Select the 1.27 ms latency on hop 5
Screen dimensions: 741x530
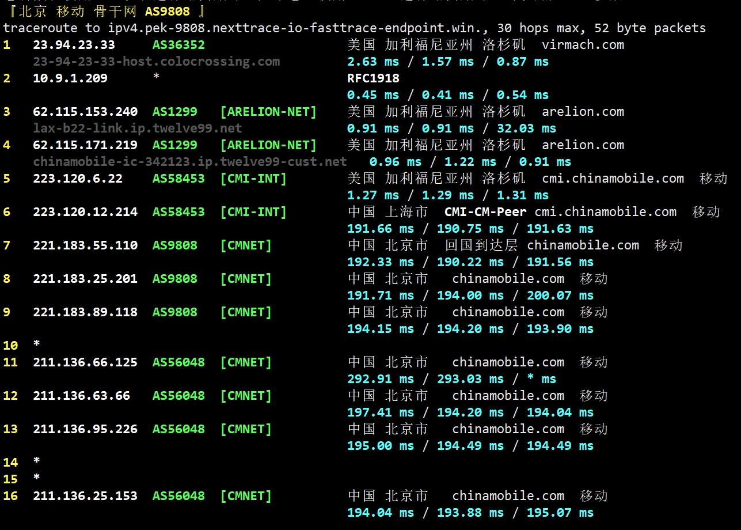coord(373,195)
